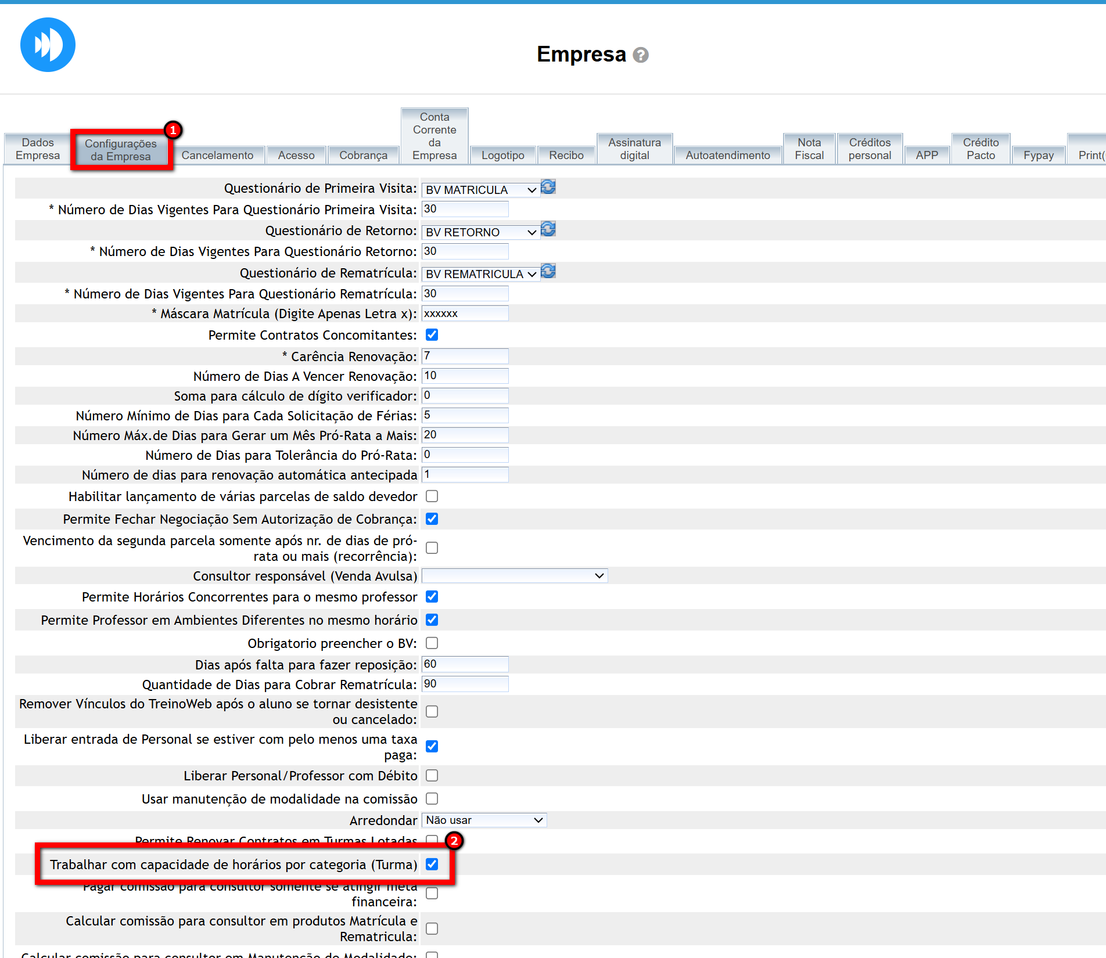Click the blue fast-forward logo icon

click(48, 45)
